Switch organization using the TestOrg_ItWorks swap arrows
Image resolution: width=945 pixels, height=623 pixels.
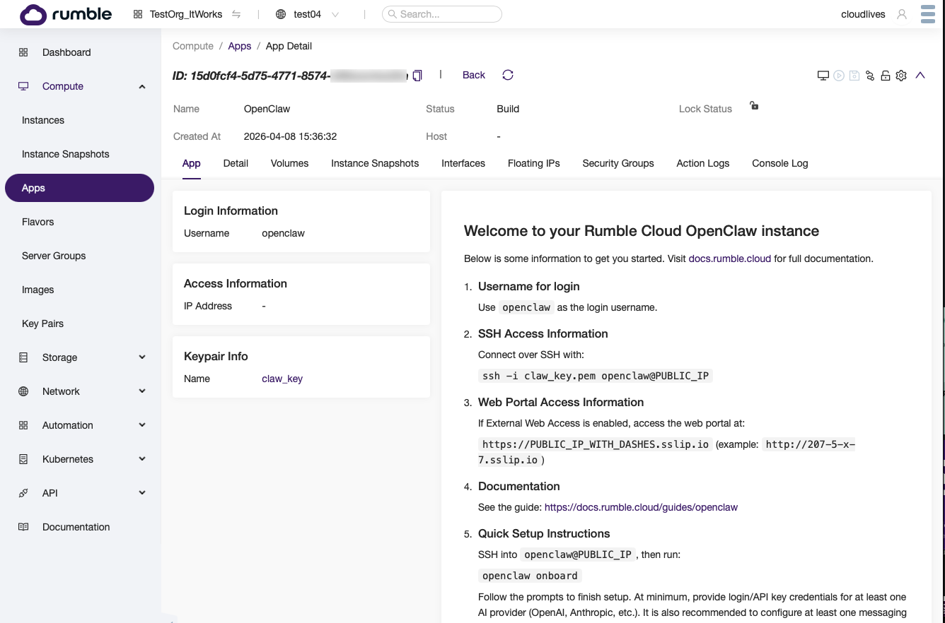point(236,14)
